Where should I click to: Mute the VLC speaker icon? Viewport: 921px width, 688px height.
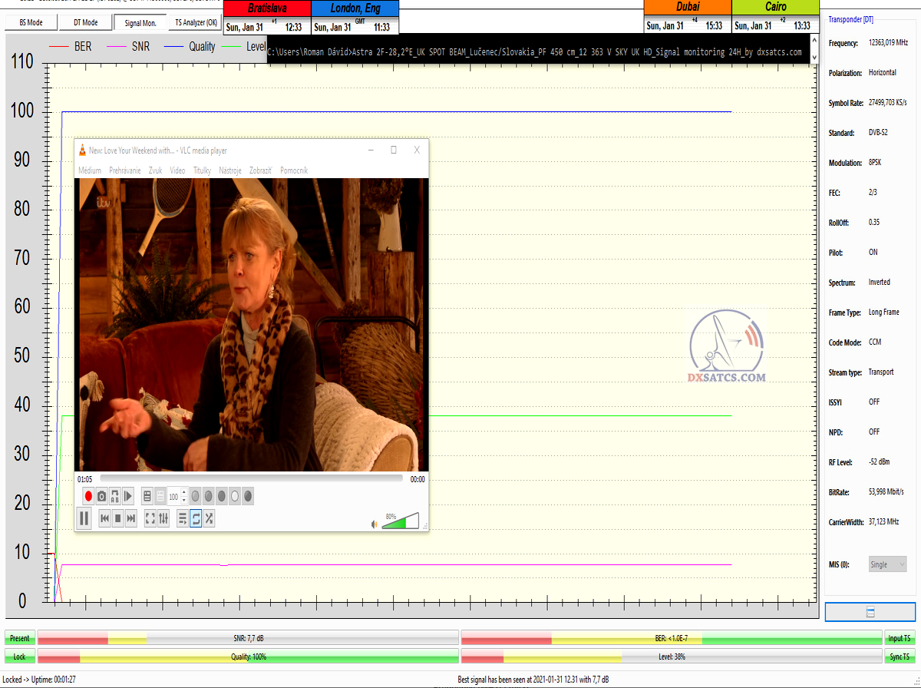coord(375,524)
